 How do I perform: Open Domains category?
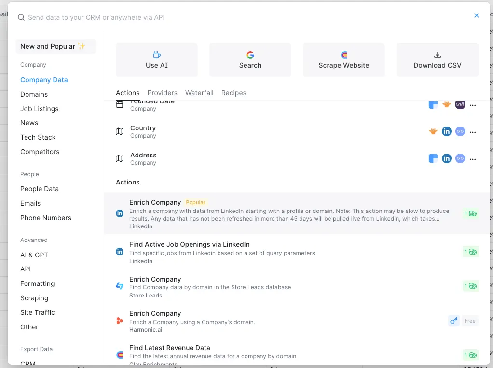(x=34, y=95)
